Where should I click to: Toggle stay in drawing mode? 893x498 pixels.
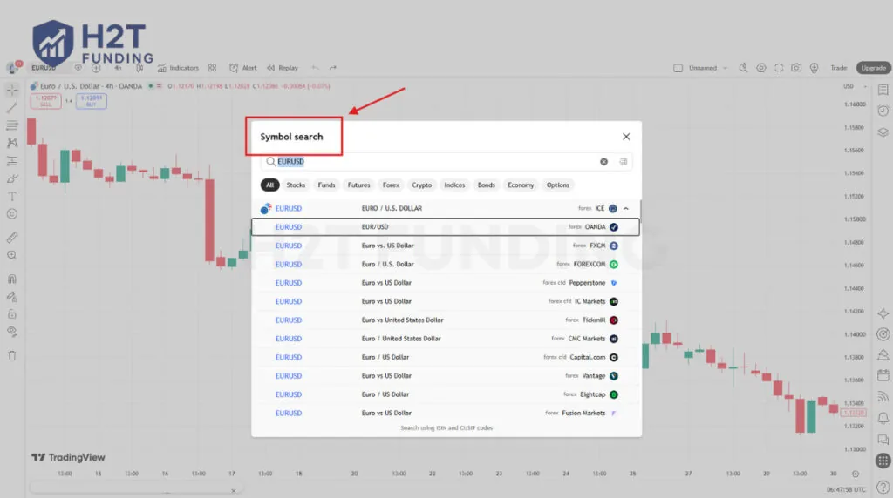(12, 296)
